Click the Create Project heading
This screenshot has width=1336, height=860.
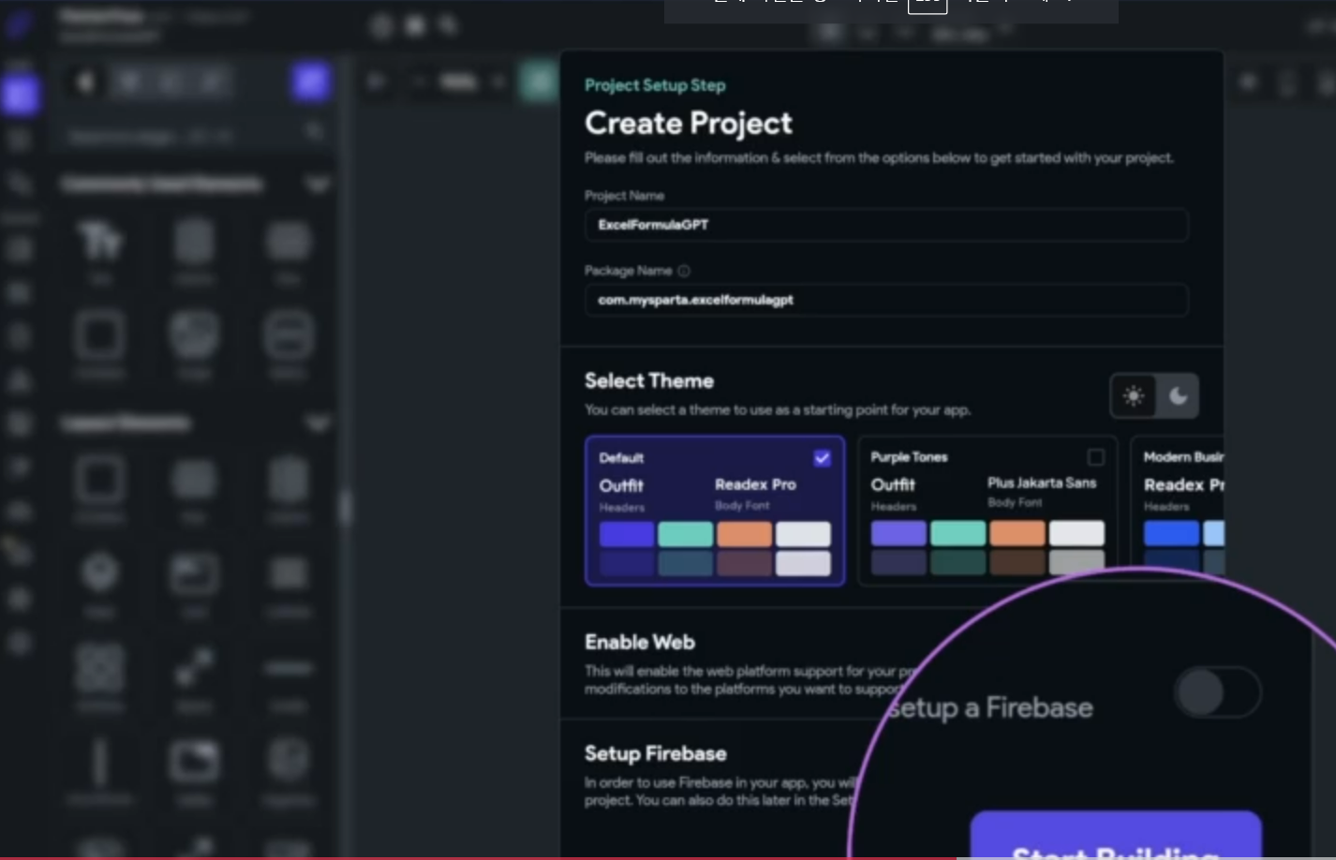tap(689, 123)
